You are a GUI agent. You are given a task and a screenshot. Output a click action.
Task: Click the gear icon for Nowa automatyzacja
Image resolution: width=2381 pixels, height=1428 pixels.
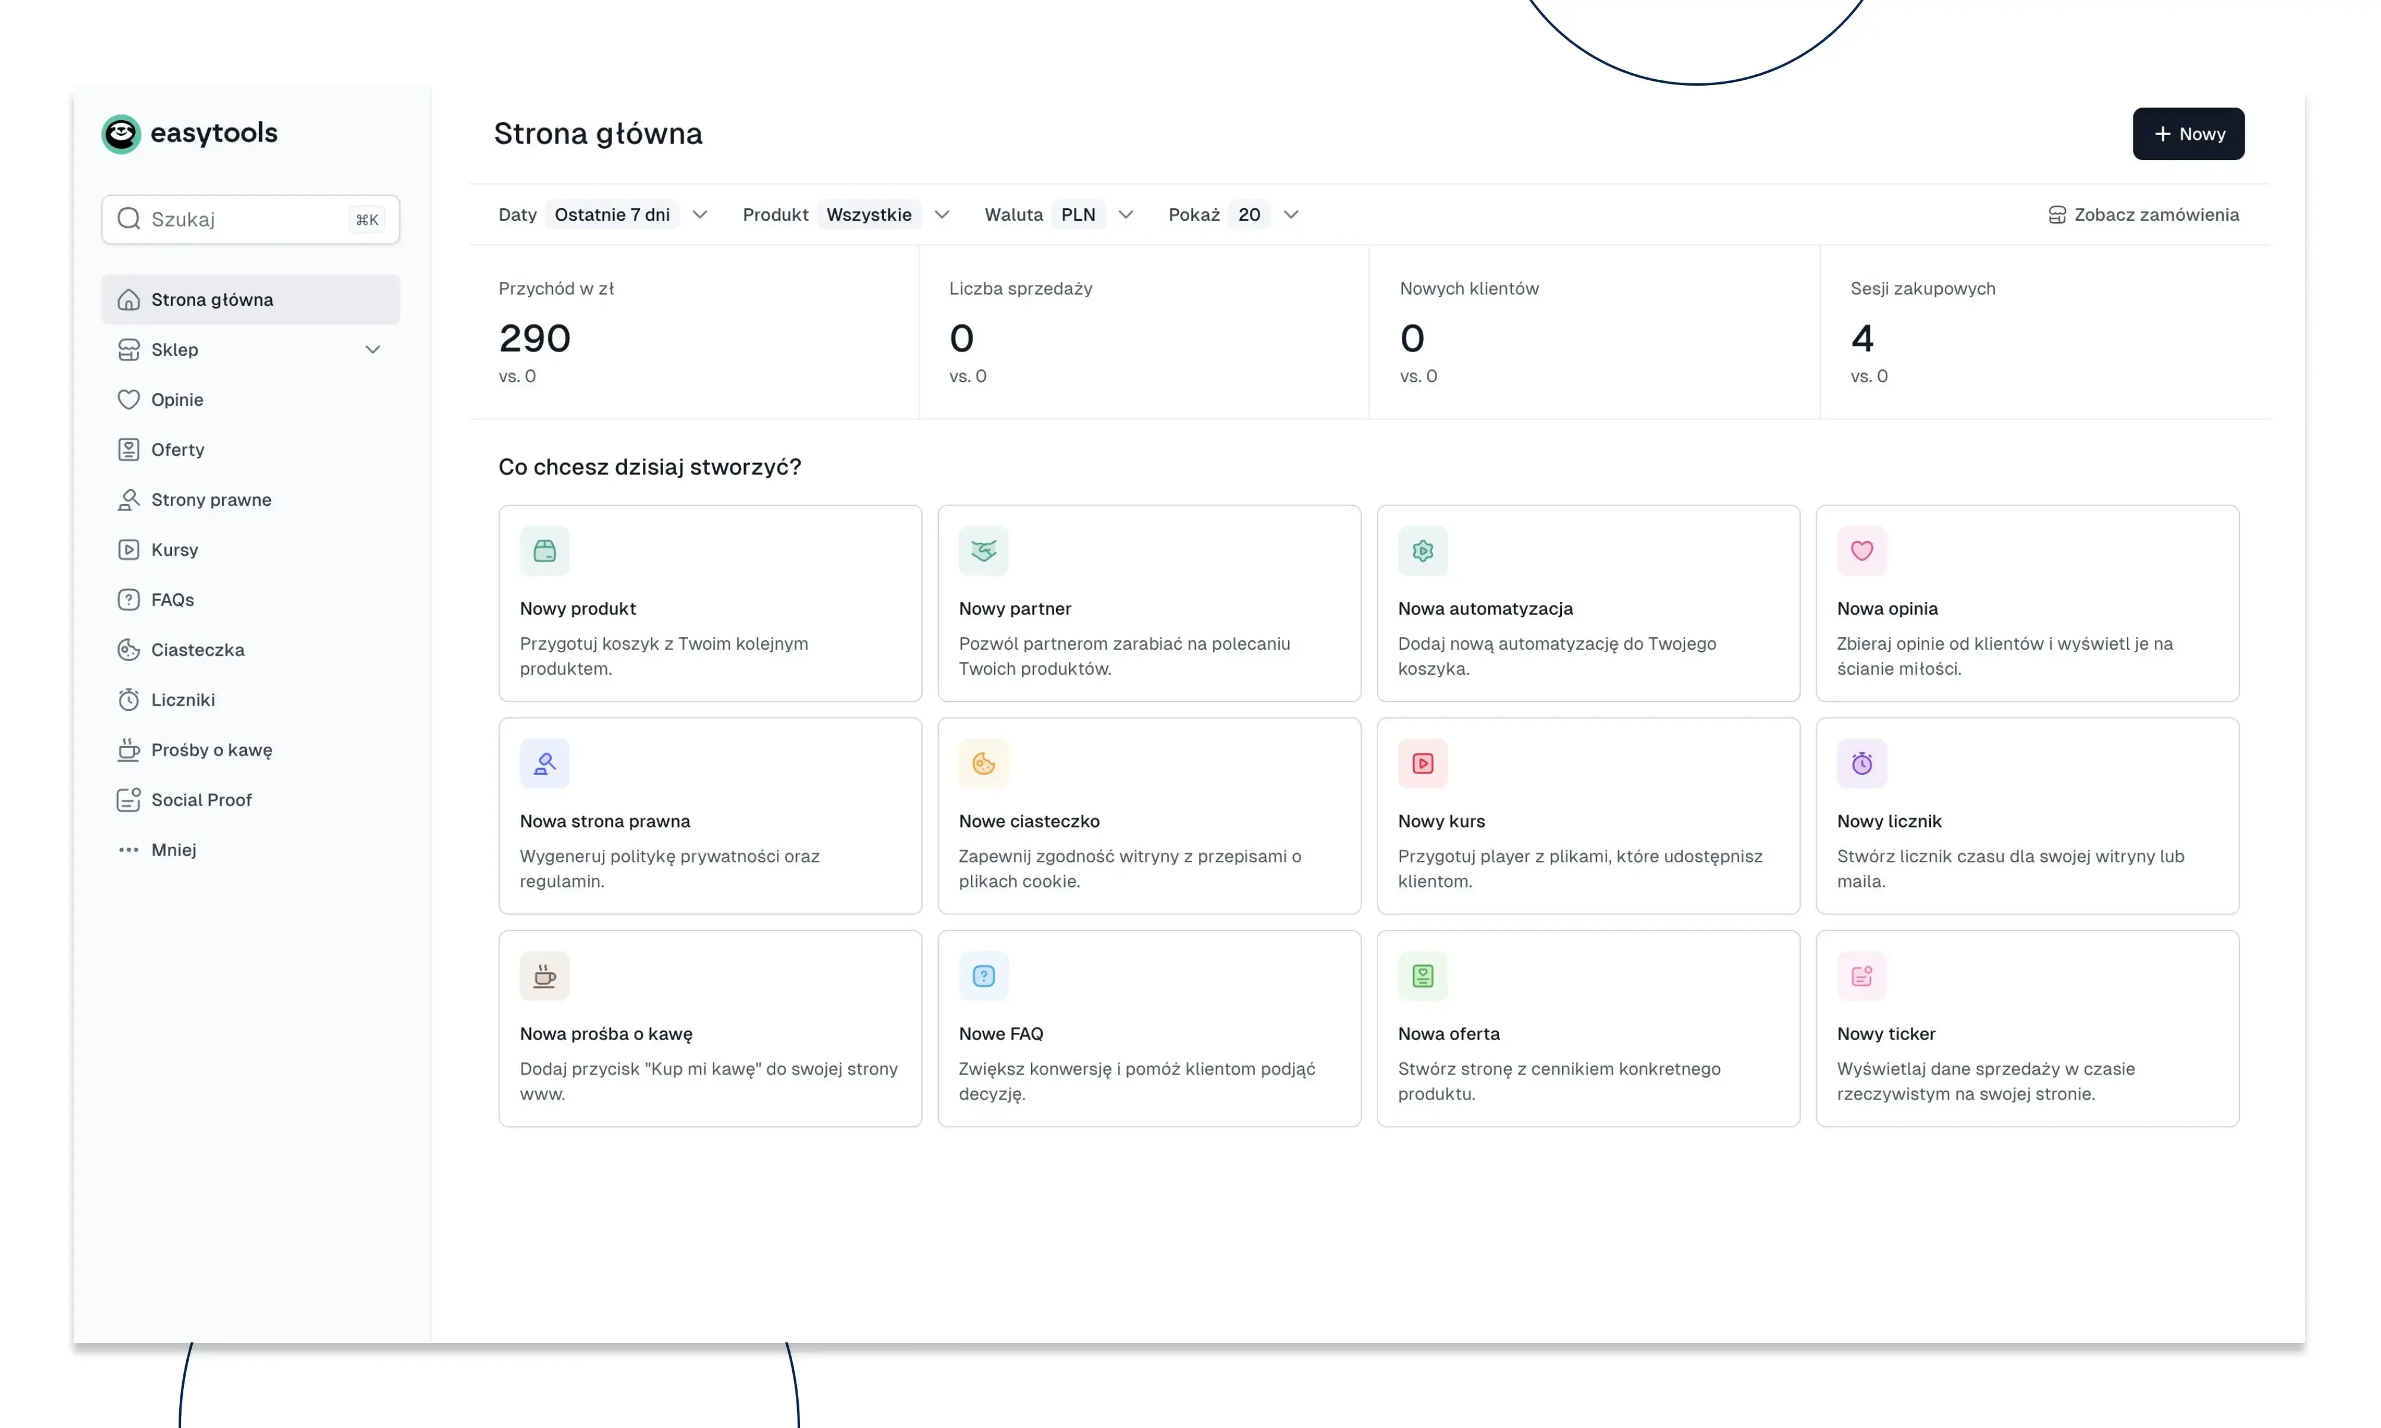tap(1421, 550)
